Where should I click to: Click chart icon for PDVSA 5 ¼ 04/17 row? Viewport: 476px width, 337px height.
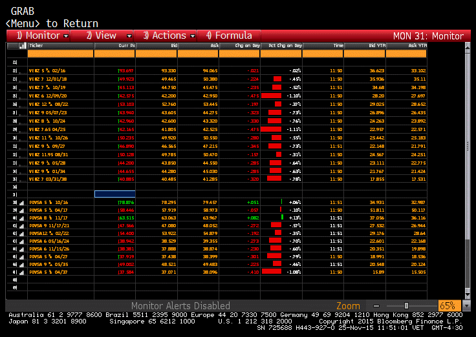[21, 210]
